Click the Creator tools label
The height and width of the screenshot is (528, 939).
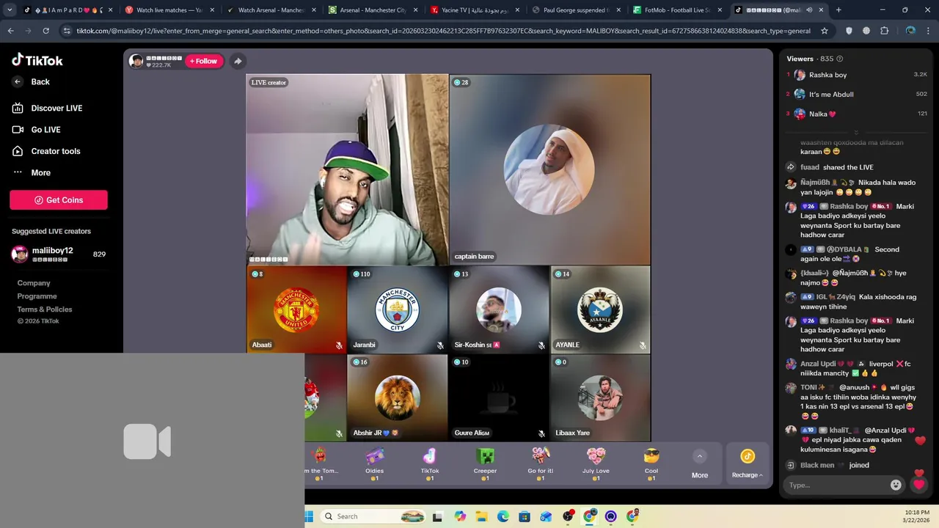(x=56, y=151)
